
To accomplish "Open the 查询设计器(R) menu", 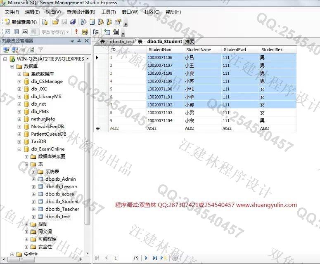I will tap(81, 12).
